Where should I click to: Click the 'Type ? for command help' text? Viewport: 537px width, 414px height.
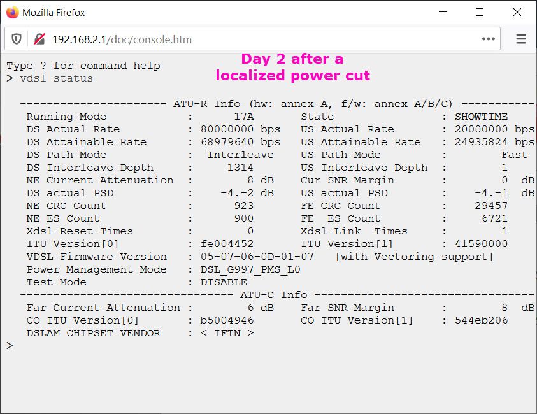point(83,66)
